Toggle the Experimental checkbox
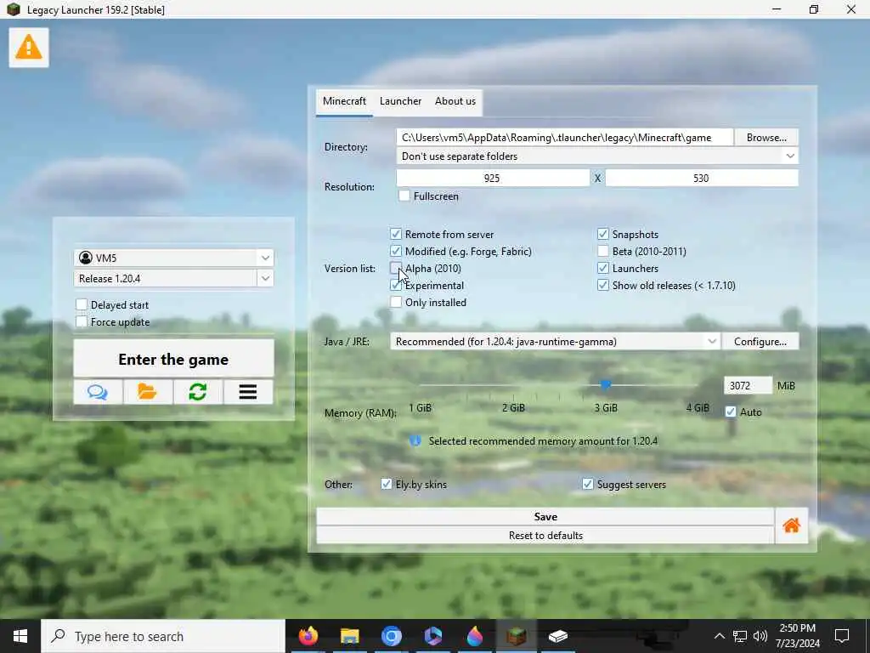 pos(396,286)
